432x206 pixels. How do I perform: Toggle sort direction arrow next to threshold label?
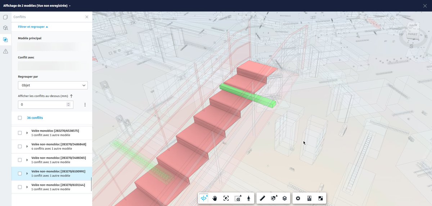pyautogui.click(x=71, y=96)
